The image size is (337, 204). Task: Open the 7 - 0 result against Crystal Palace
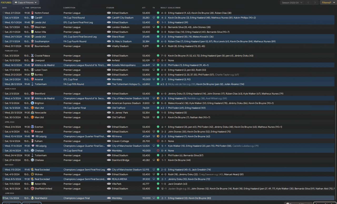[164, 56]
